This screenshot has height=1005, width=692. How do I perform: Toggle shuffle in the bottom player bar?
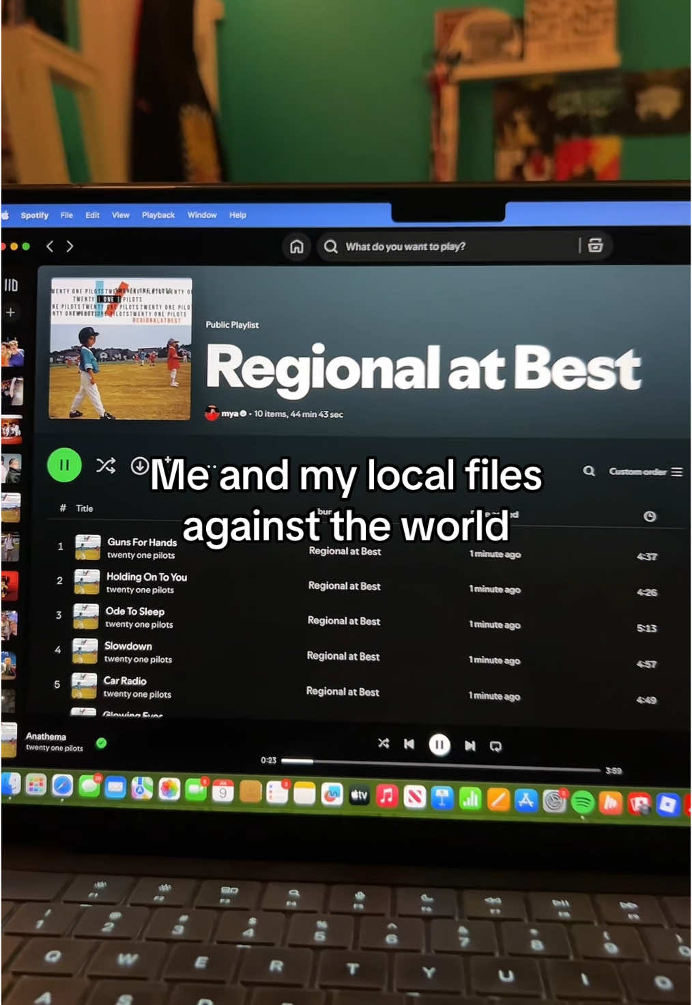[384, 743]
